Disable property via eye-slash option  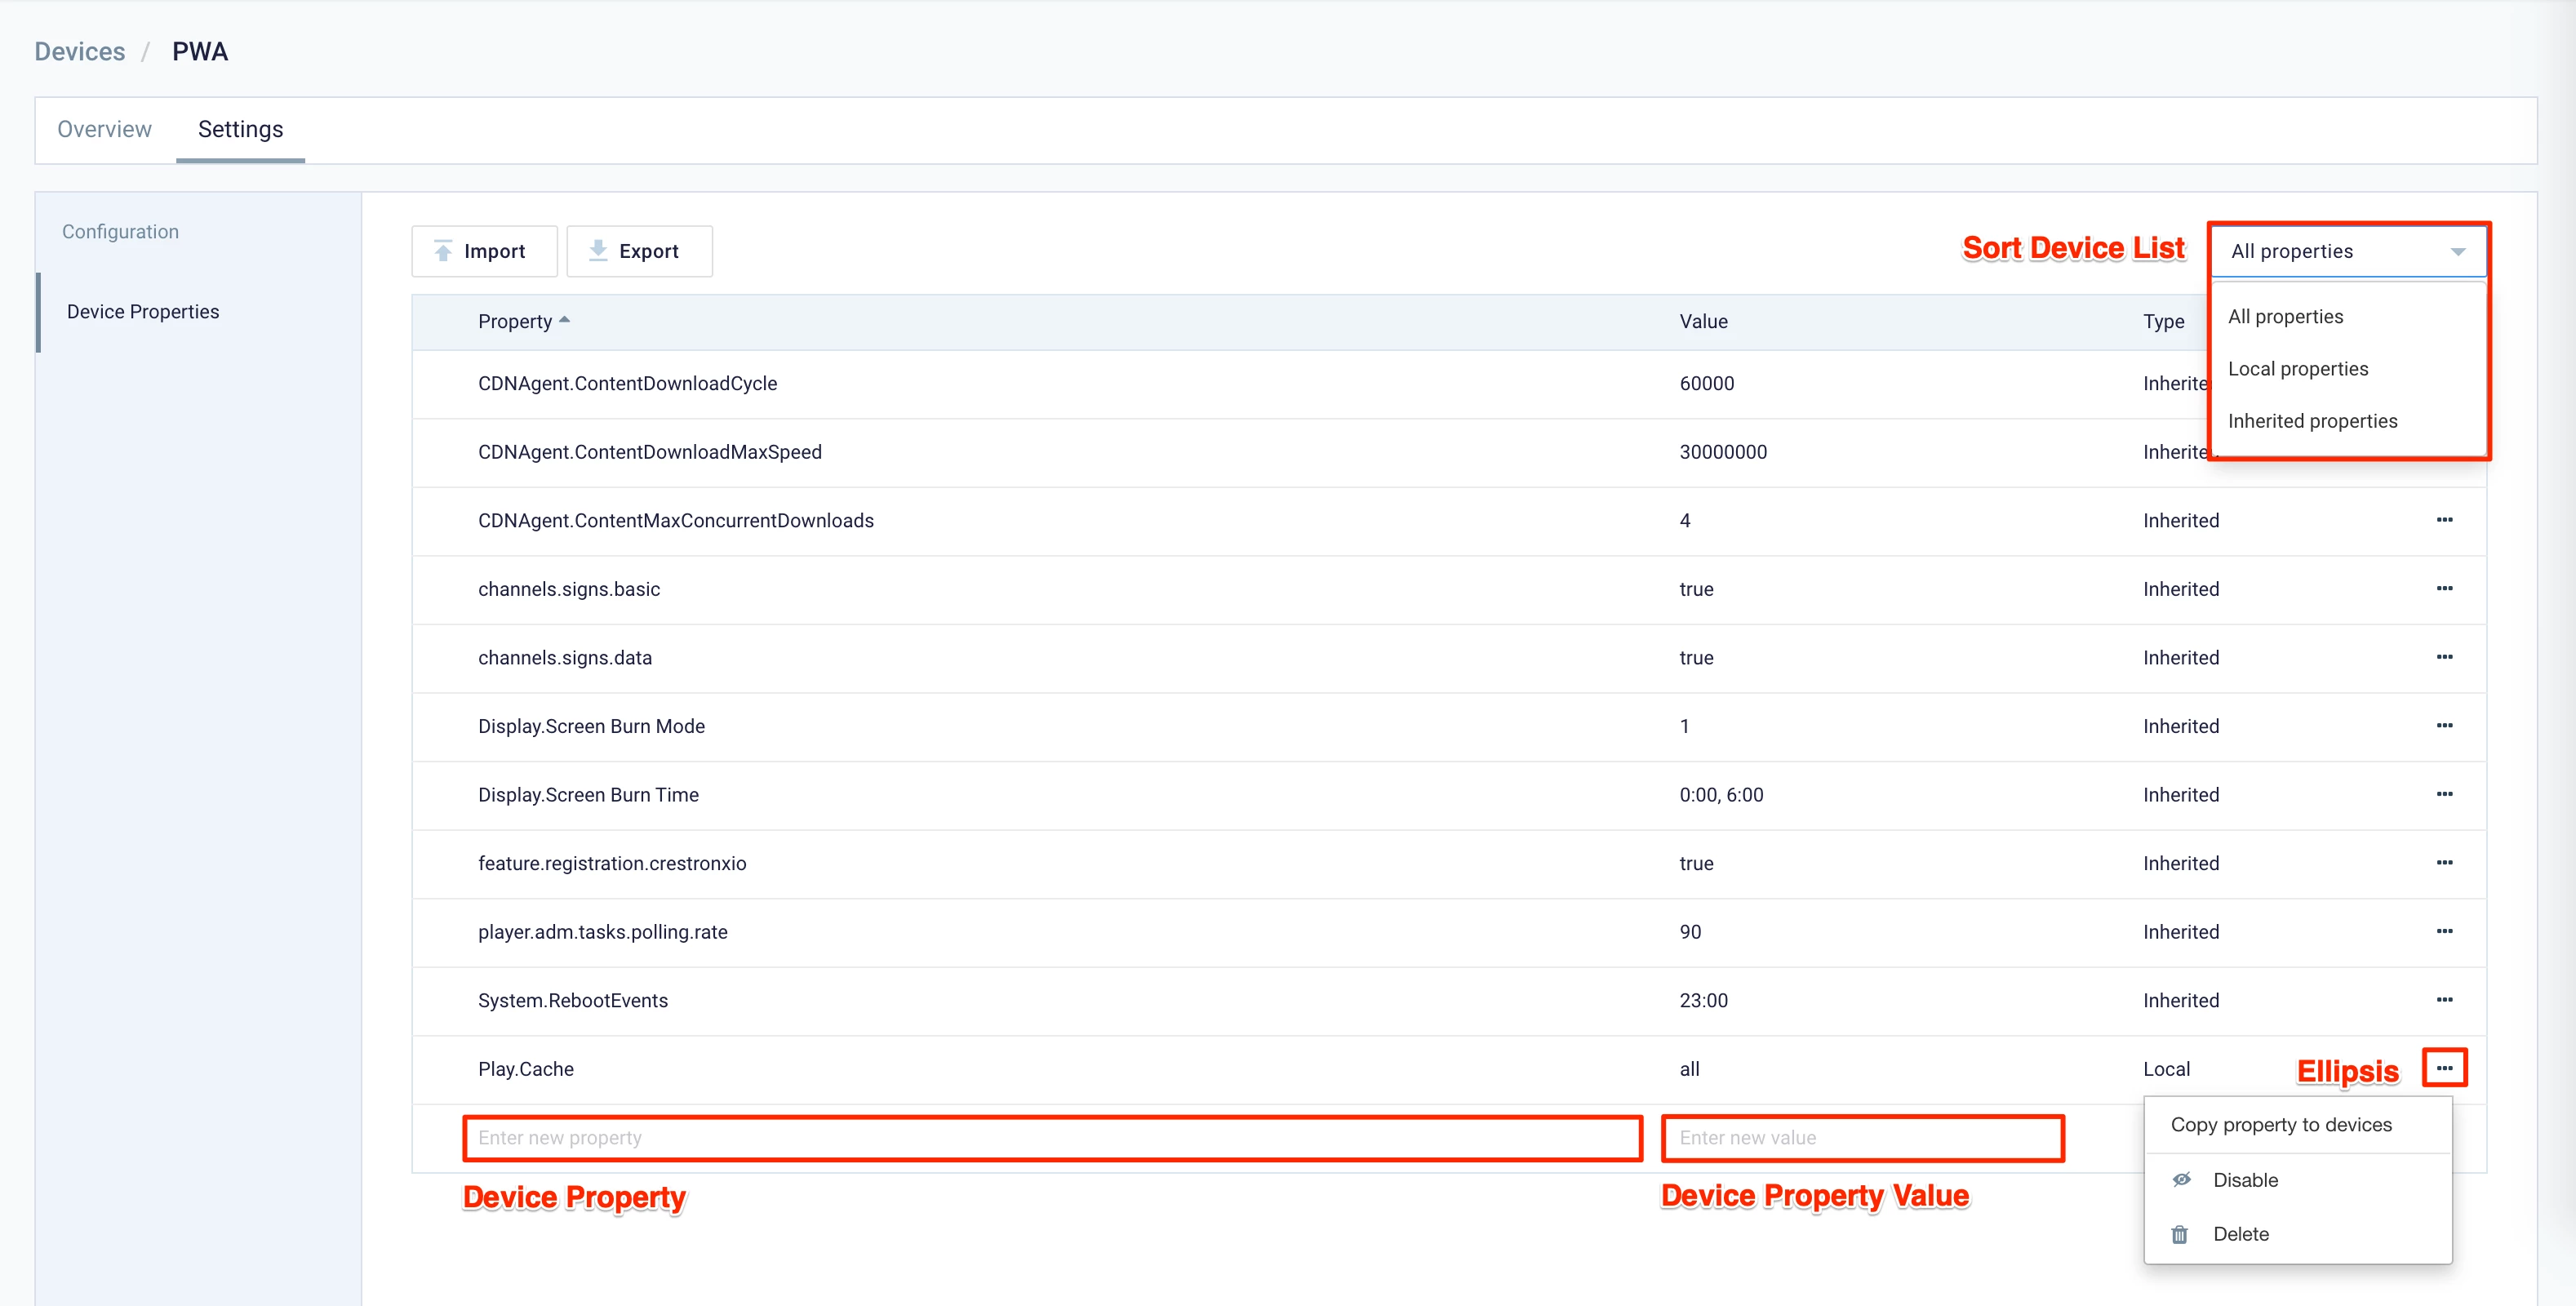(2183, 1180)
